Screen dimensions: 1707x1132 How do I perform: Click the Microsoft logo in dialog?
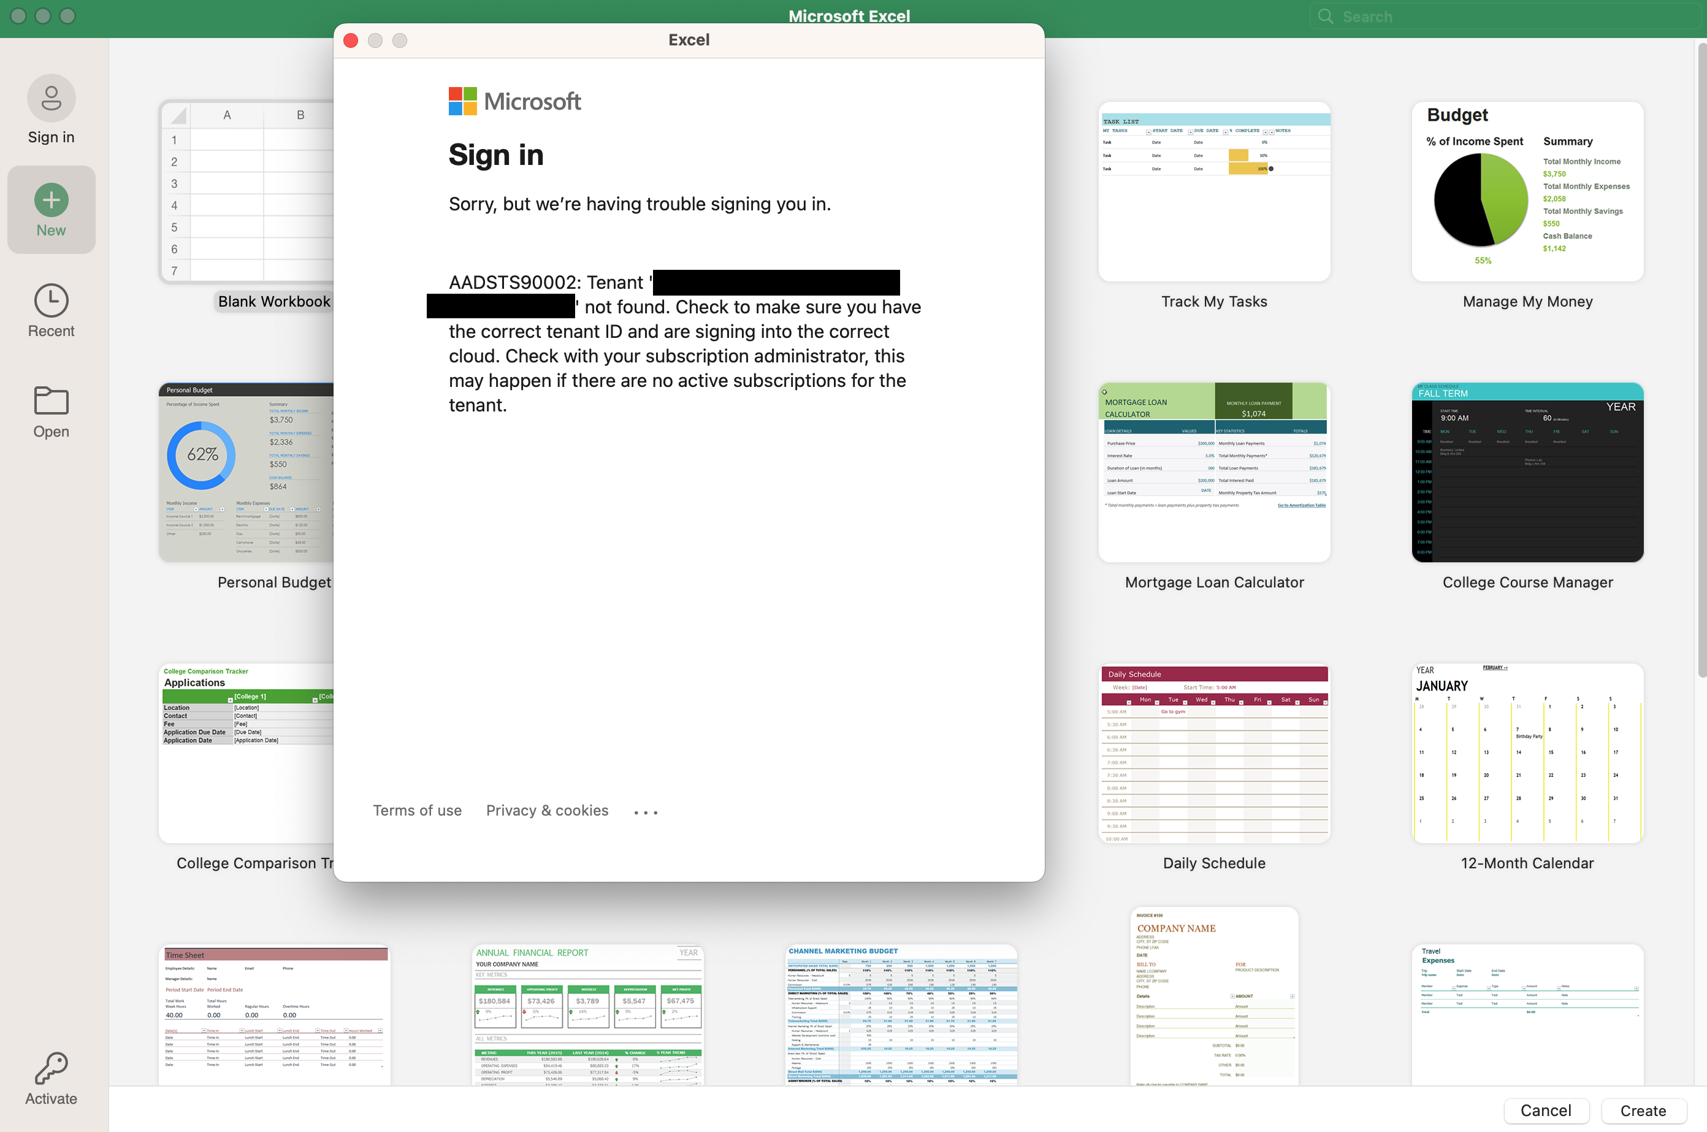(x=514, y=102)
